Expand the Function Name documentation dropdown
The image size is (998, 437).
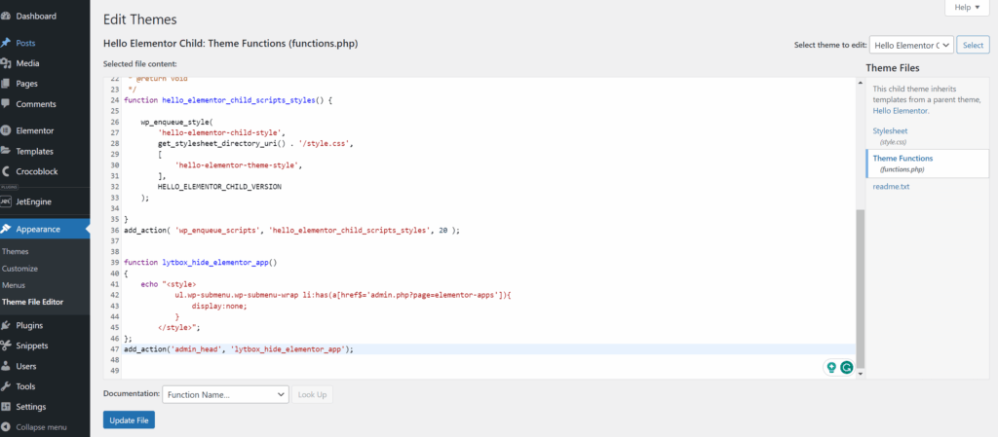(226, 394)
